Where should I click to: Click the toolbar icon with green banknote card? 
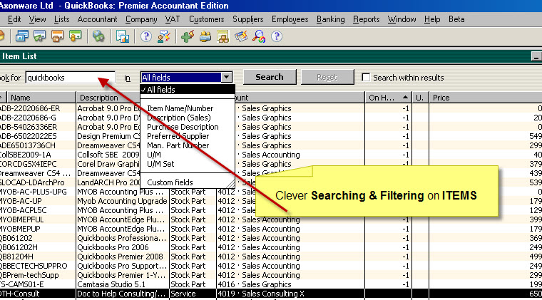pos(39,36)
